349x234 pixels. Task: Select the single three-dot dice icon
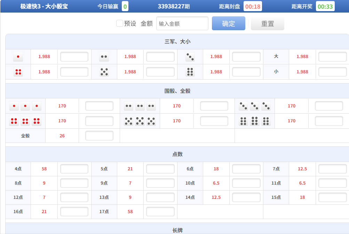[x=190, y=57]
